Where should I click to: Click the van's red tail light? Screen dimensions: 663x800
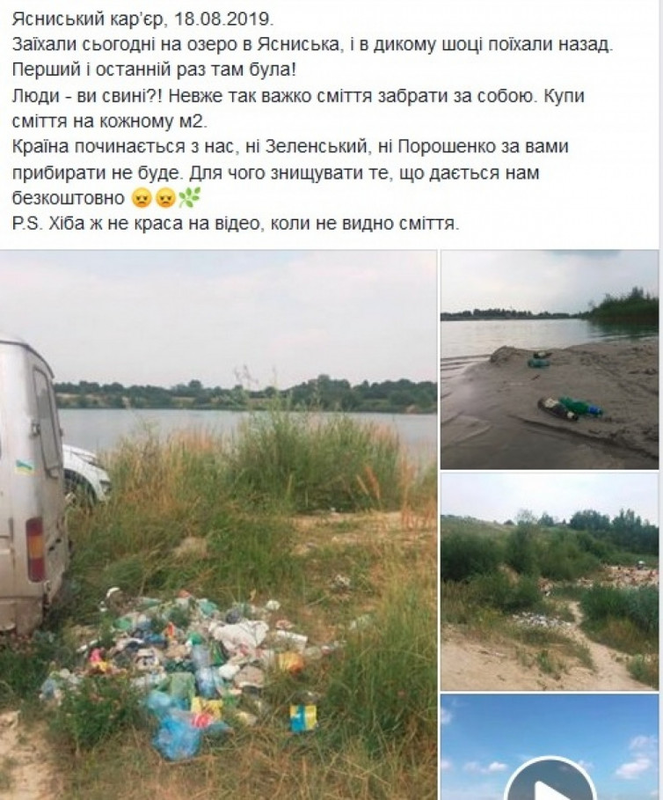click(x=35, y=550)
